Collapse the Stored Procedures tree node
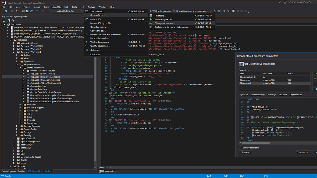Viewport: 317px width, 178px height. pyautogui.click(x=20, y=68)
